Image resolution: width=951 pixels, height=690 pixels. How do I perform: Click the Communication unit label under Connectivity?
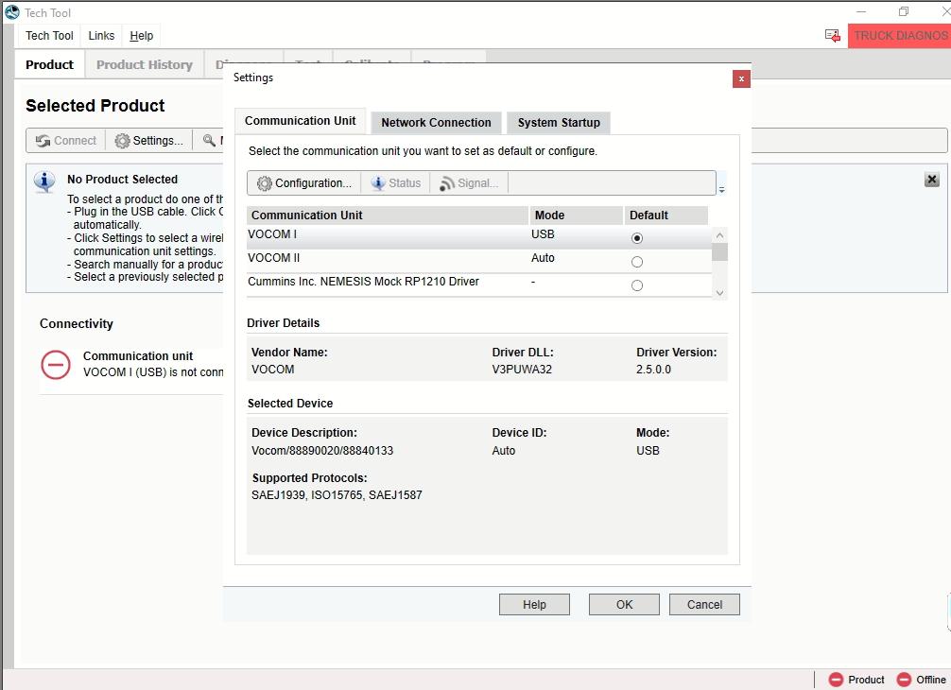(x=138, y=356)
